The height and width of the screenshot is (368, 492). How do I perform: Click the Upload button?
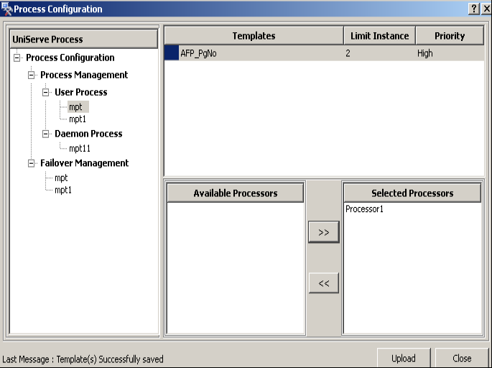(x=403, y=358)
